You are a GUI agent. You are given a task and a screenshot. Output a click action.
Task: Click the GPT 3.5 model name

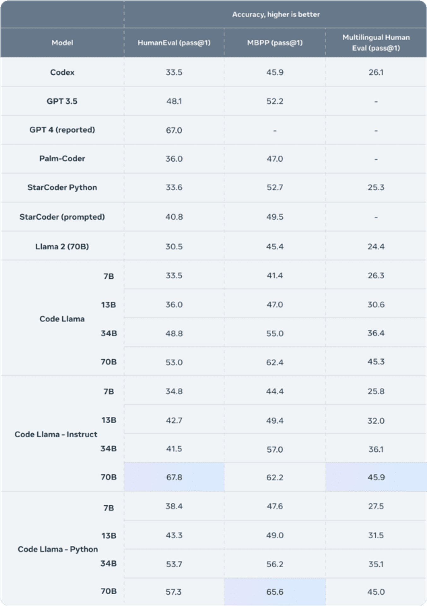click(x=62, y=101)
